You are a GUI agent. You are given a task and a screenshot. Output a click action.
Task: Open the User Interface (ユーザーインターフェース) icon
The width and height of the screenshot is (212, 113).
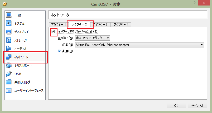coord(9,90)
